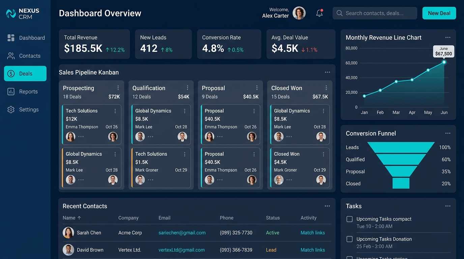Click David Brown's avatar in Recent Contacts

(x=68, y=250)
